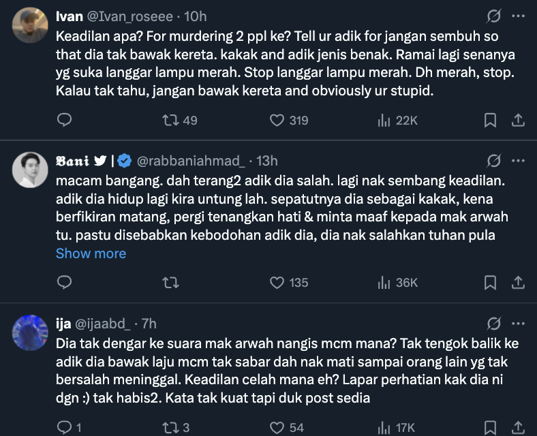Open more options on Ivan's tweet
Viewport: 537px width, 436px height.
(x=518, y=16)
